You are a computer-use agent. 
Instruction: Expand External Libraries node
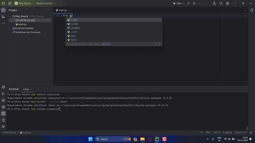(10, 28)
